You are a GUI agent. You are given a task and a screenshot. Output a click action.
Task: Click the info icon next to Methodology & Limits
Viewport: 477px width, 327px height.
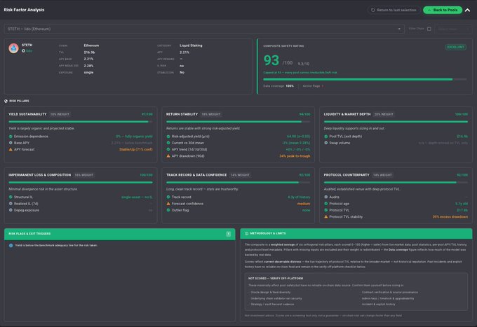click(x=246, y=233)
